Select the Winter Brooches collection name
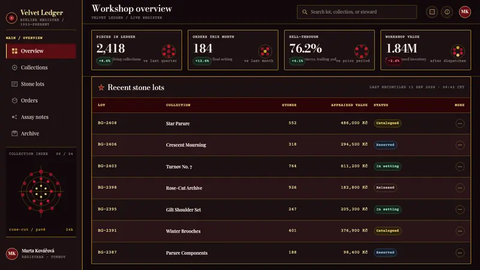 (x=183, y=232)
